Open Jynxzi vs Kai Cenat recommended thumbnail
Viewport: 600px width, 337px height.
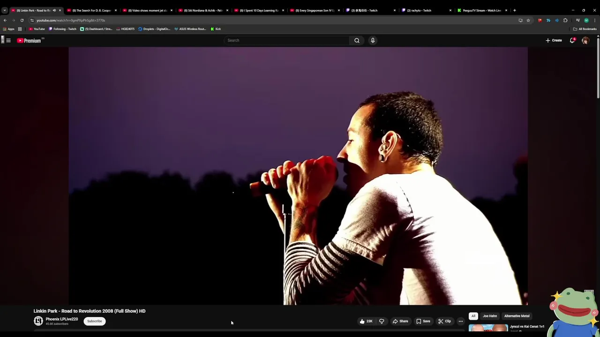pos(488,328)
